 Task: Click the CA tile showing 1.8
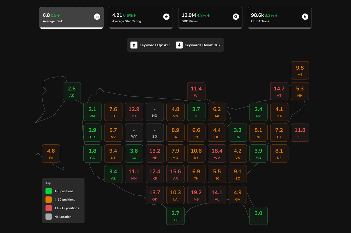[x=92, y=154]
